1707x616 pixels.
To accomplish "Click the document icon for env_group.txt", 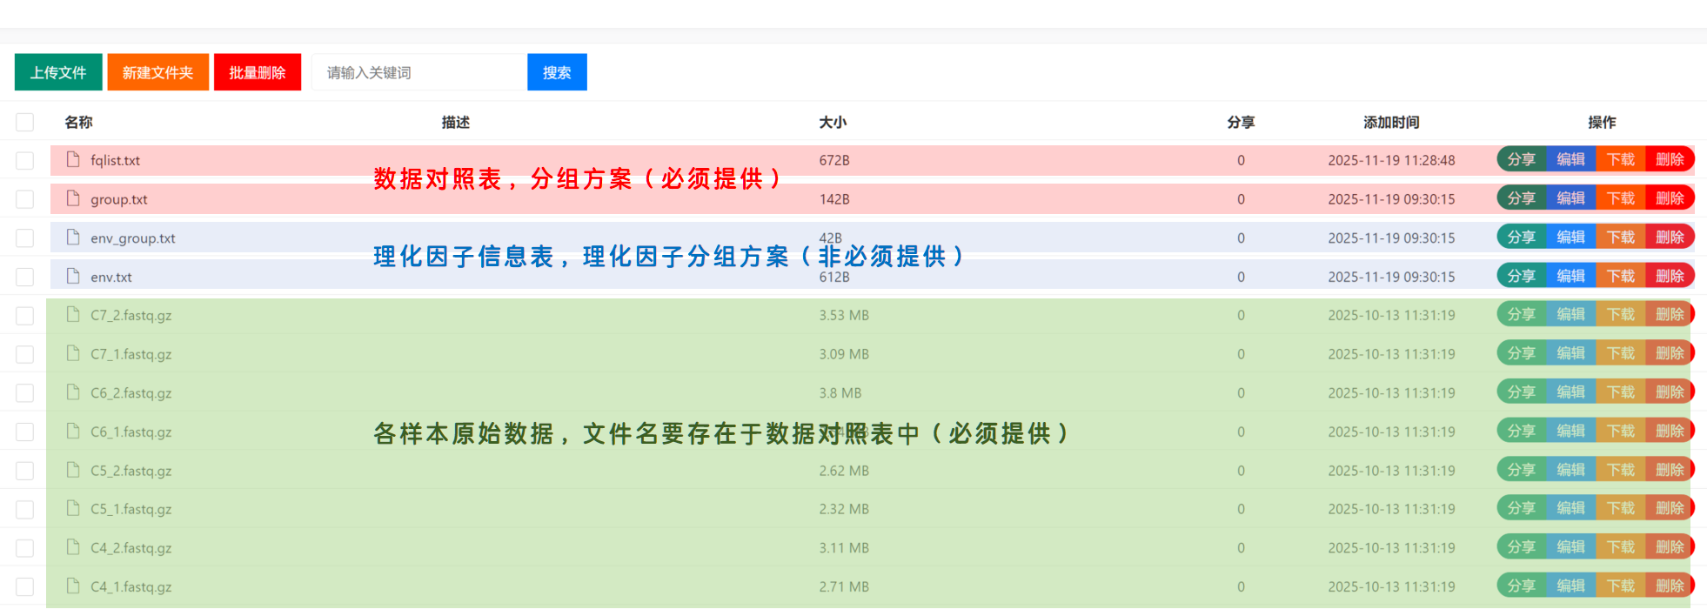I will 74,238.
